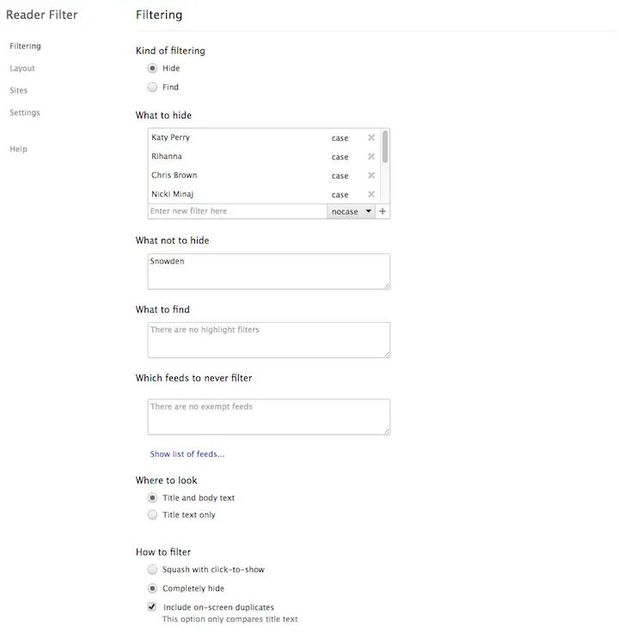Select Squash with click-to-show

(x=152, y=569)
